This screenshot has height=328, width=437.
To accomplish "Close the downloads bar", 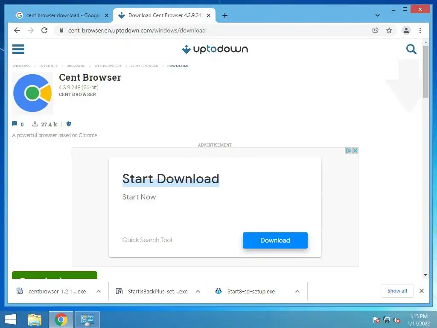I will (x=421, y=291).
